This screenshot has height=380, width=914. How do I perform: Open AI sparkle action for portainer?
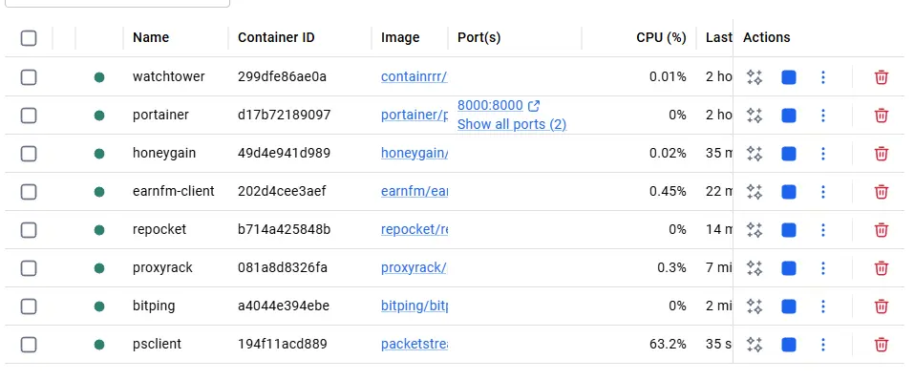click(x=755, y=116)
